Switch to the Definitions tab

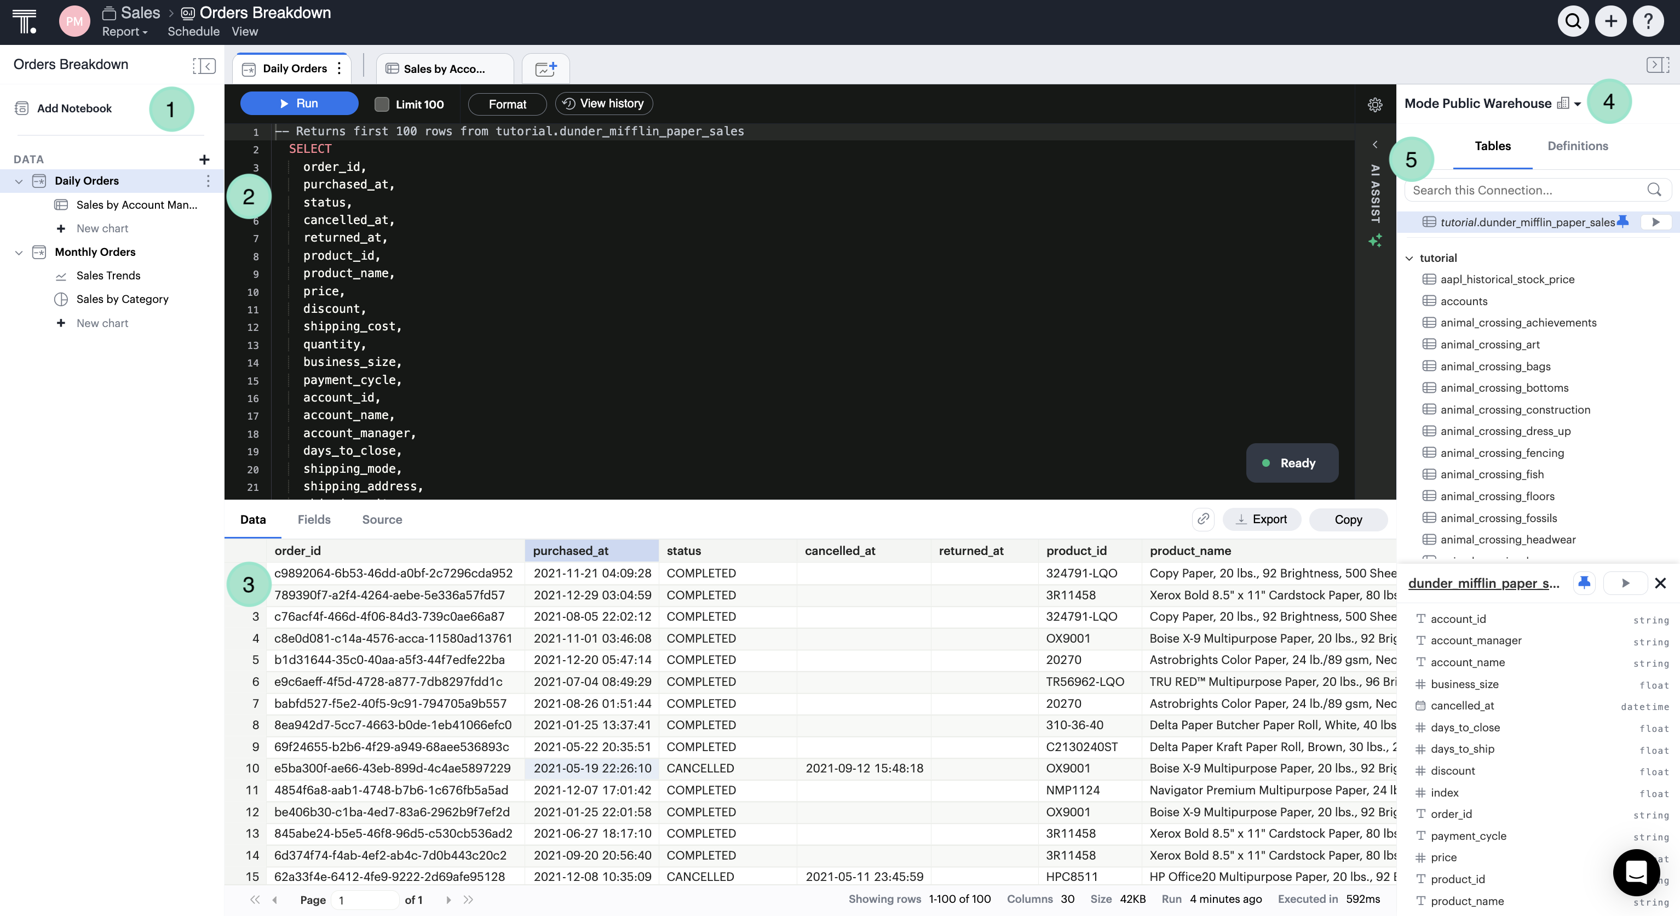(x=1578, y=146)
